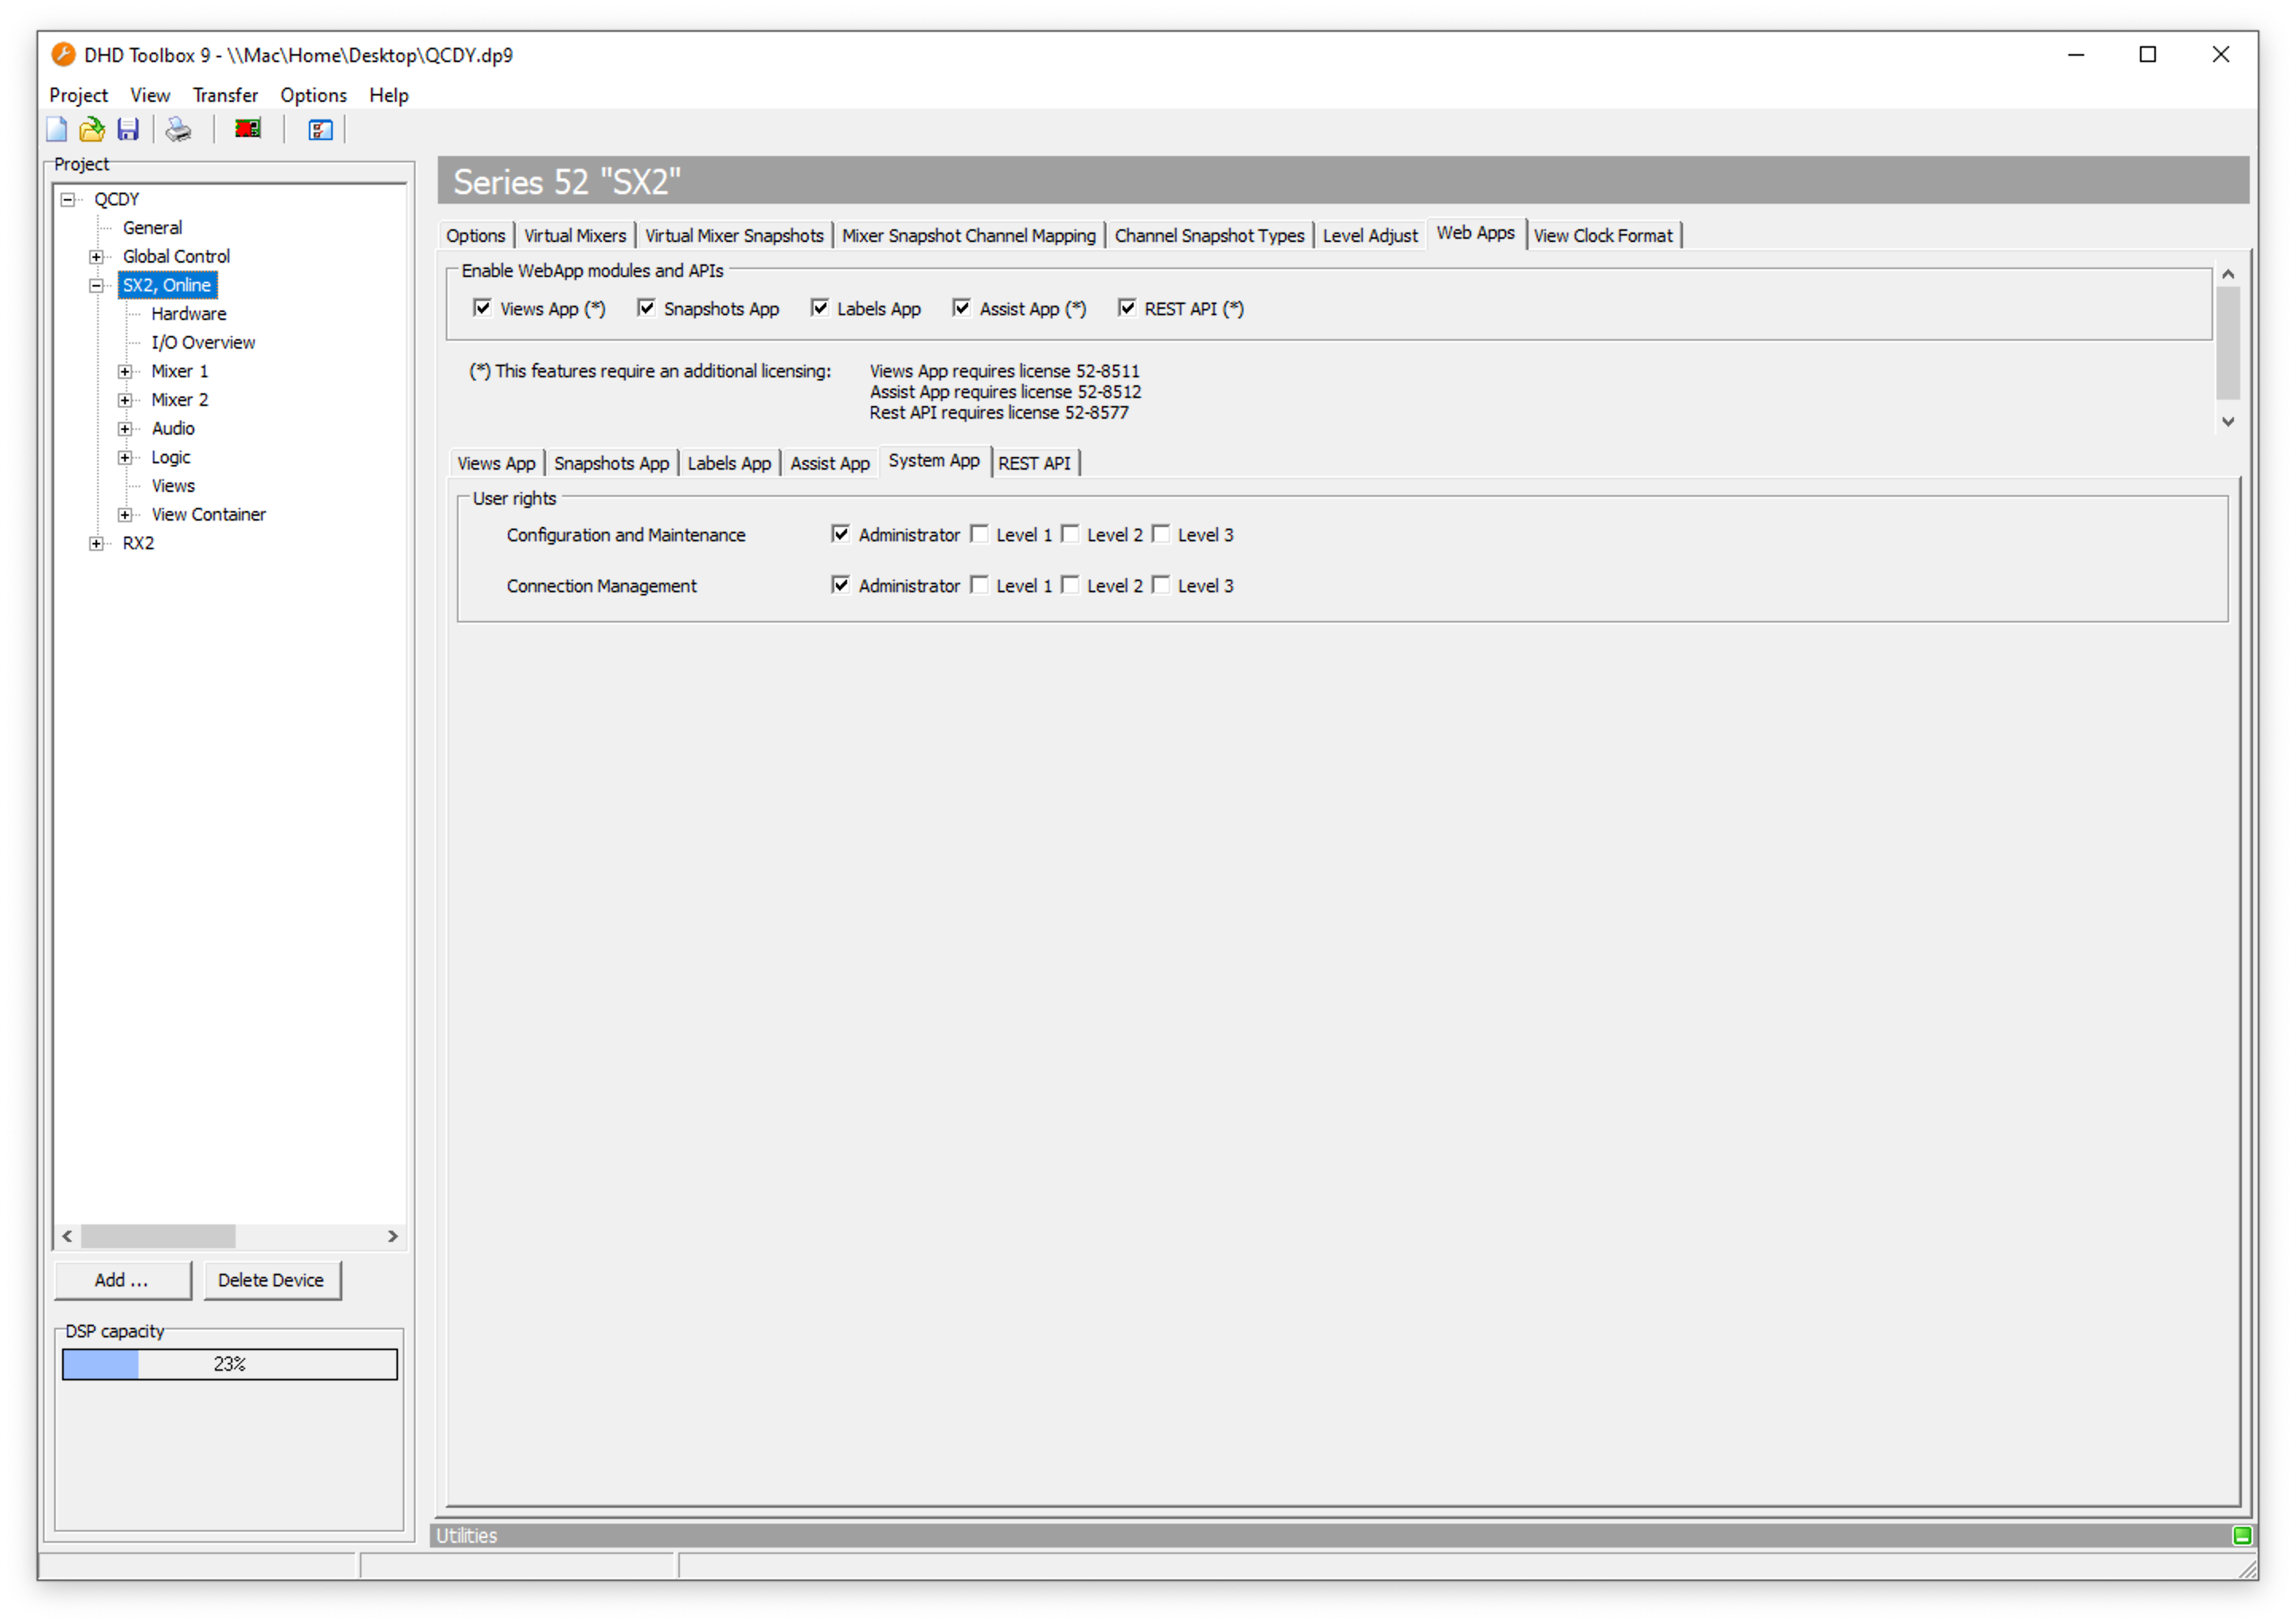Viewport: 2296px width, 1624px height.
Task: Expand the Audio tree node
Action: [x=125, y=429]
